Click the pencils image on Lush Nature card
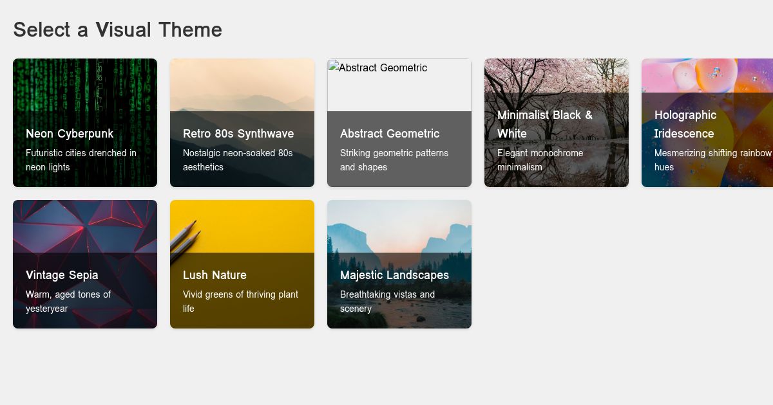Image resolution: width=773 pixels, height=405 pixels. click(242, 225)
